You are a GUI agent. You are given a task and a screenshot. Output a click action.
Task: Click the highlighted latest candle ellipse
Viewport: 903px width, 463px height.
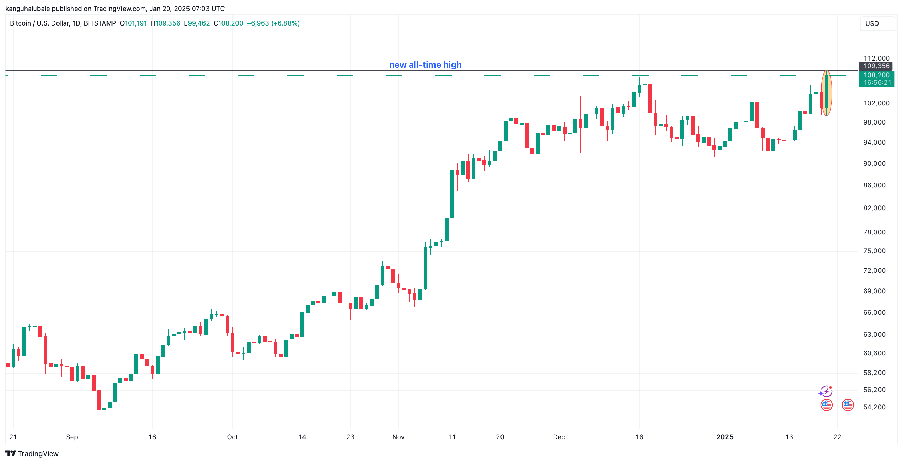coord(826,93)
